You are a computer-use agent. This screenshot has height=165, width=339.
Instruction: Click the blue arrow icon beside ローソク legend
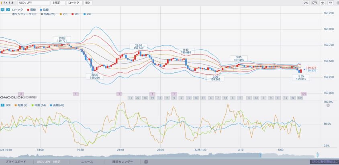point(8,9)
